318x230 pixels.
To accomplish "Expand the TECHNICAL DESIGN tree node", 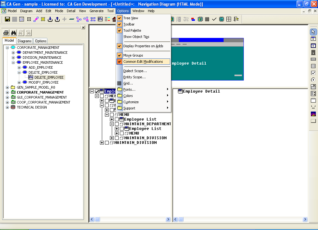I will [7, 107].
